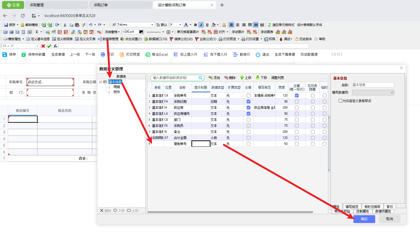
Task: Open the 控制属性 tab
Action: coord(363,211)
